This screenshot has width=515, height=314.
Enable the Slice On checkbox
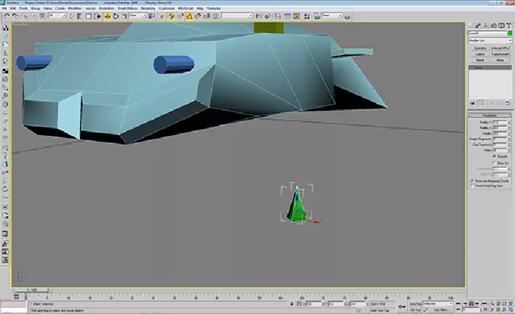click(494, 163)
